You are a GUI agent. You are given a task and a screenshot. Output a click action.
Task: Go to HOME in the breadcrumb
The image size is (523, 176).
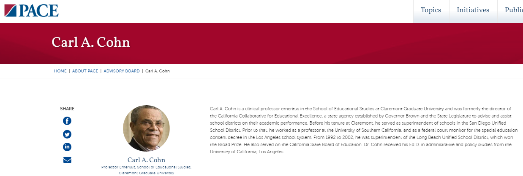pyautogui.click(x=60, y=71)
